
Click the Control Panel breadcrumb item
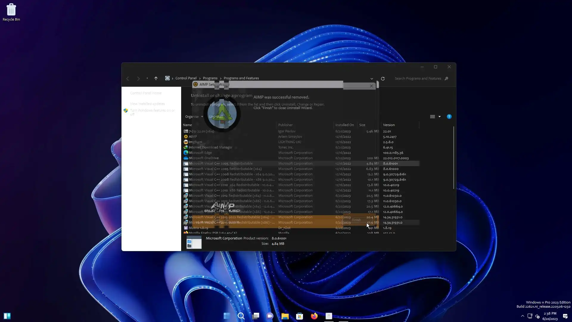pyautogui.click(x=186, y=78)
